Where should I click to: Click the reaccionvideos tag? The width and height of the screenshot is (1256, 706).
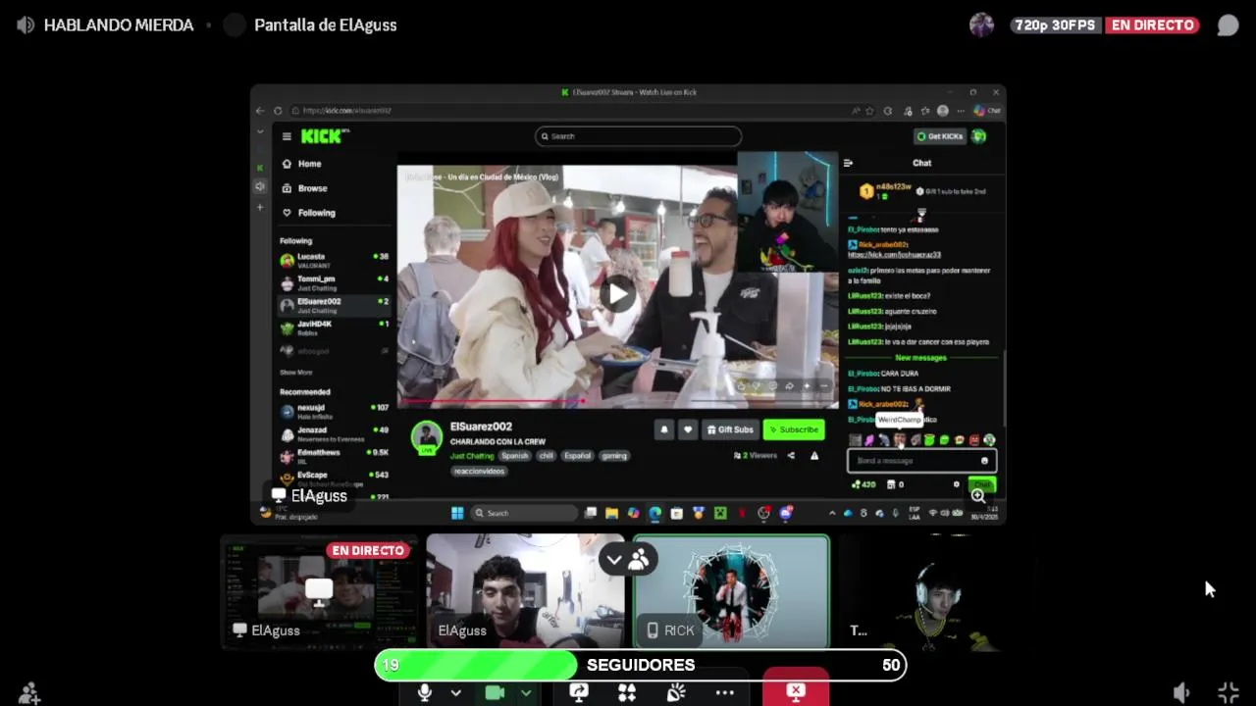[x=480, y=471]
